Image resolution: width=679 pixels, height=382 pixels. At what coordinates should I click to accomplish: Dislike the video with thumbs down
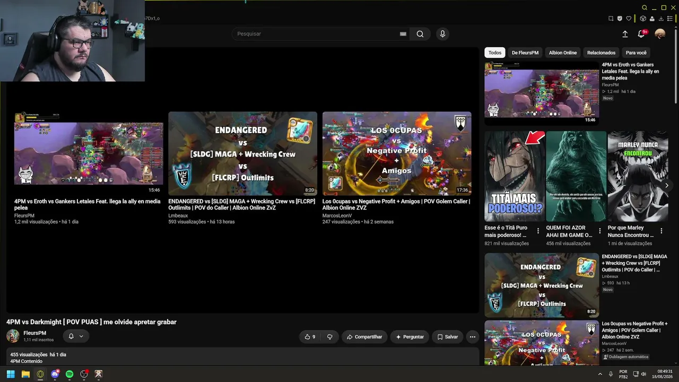pos(329,337)
